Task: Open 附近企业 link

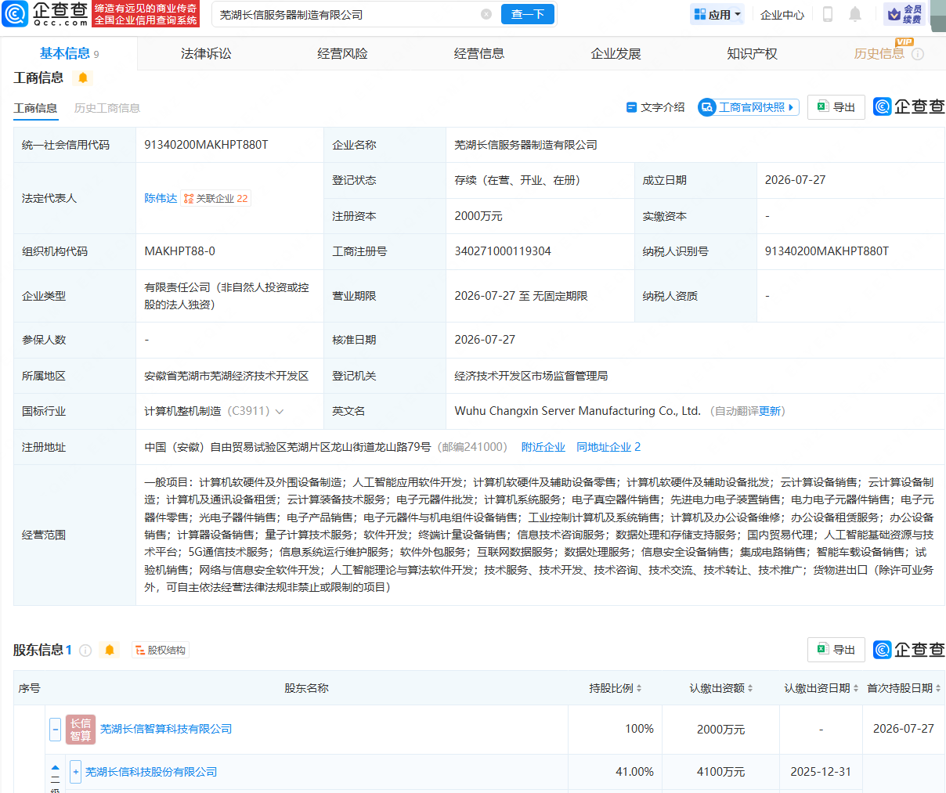Action: pyautogui.click(x=543, y=447)
